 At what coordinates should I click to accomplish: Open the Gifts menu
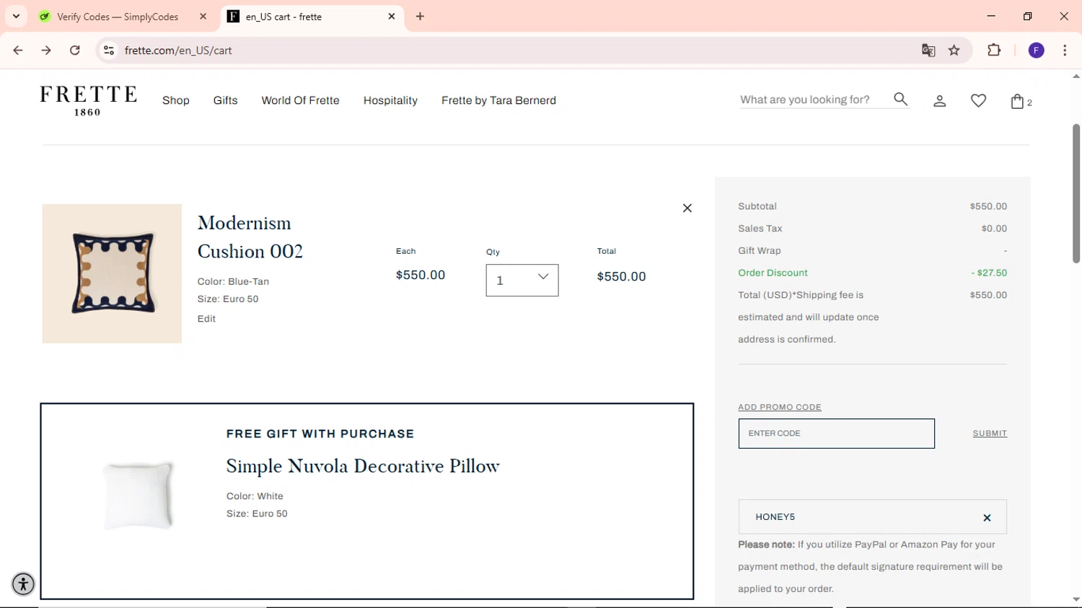pos(225,101)
